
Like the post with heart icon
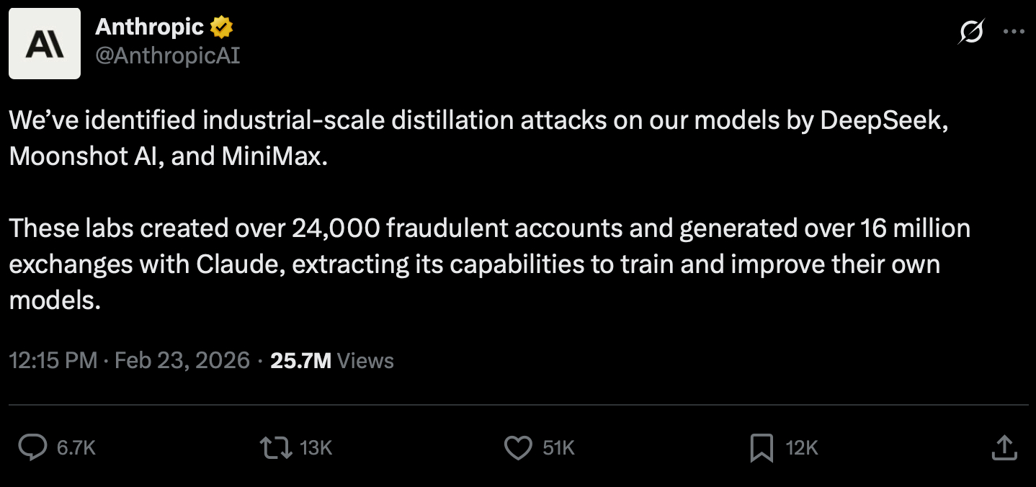point(517,447)
